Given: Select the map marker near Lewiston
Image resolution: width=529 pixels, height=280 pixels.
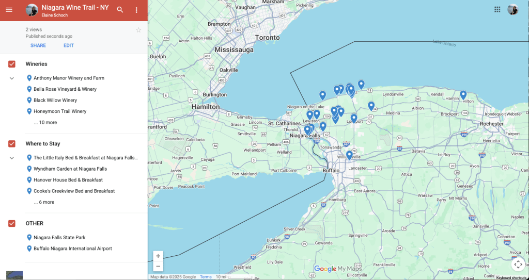Looking at the screenshot, I should 309,115.
